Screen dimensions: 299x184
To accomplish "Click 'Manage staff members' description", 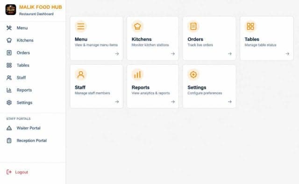I will 93,93.
